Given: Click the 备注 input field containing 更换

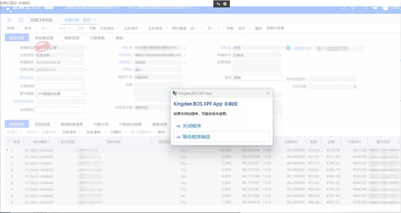Looking at the screenshot, I should point(257,78).
